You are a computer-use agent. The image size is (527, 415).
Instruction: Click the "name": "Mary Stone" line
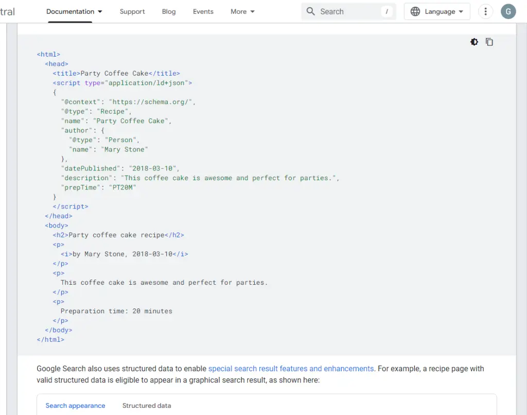108,149
